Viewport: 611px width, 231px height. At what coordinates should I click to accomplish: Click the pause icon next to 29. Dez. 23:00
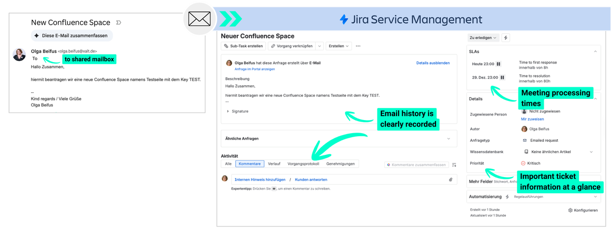point(502,78)
